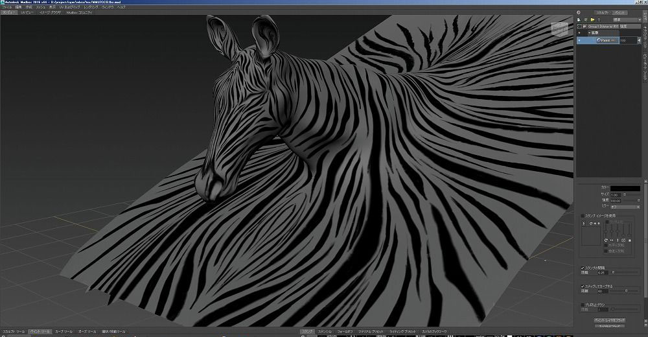Switch to スカルプト layers tab
The image size is (648, 337).
(603, 13)
